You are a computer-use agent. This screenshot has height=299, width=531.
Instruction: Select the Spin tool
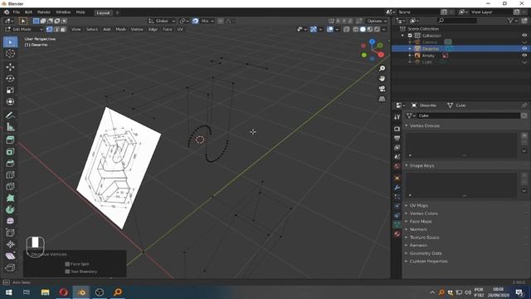[x=10, y=209]
